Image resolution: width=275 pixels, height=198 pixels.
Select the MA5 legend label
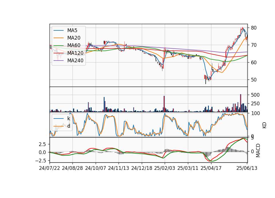72,30
